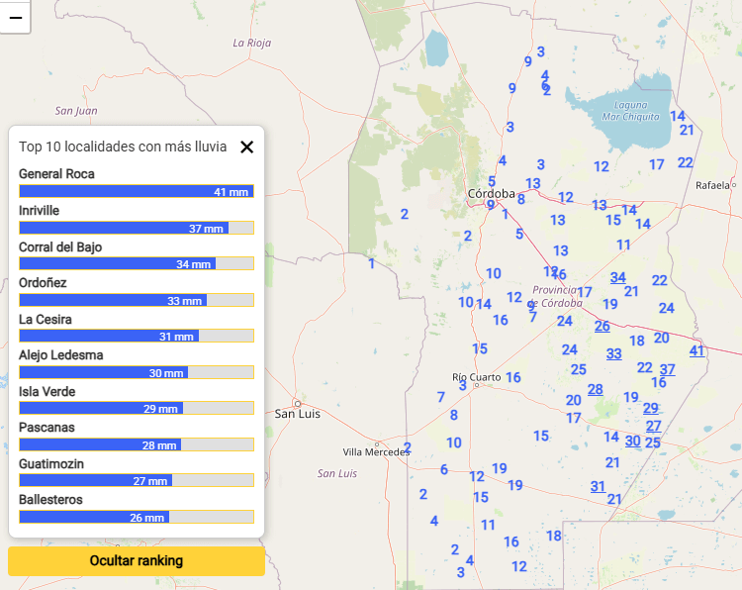Screen dimensions: 742x590
Task: Click the Inriville 37 mm bar
Action: pos(137,229)
